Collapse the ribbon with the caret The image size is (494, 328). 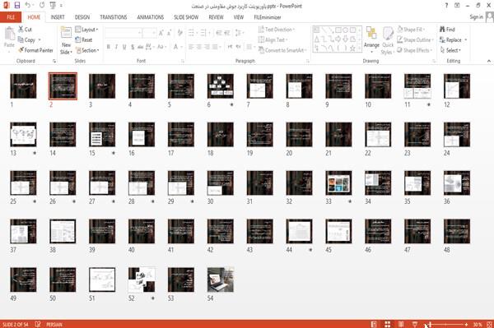(489, 61)
